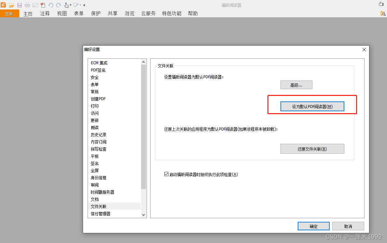Click the category list scroll up arrow
The height and width of the screenshot is (243, 387).
pyautogui.click(x=143, y=62)
